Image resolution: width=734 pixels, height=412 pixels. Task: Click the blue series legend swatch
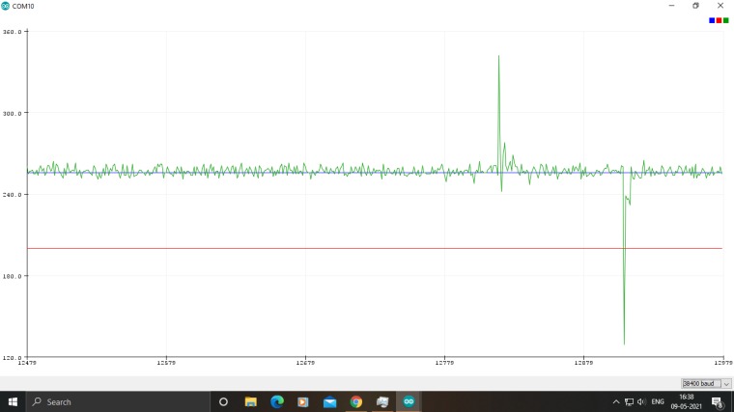(712, 20)
